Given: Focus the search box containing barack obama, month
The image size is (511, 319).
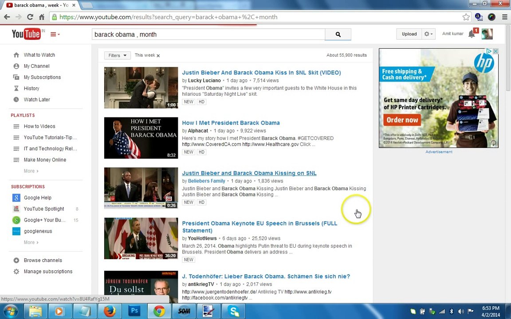Looking at the screenshot, I should coord(208,34).
